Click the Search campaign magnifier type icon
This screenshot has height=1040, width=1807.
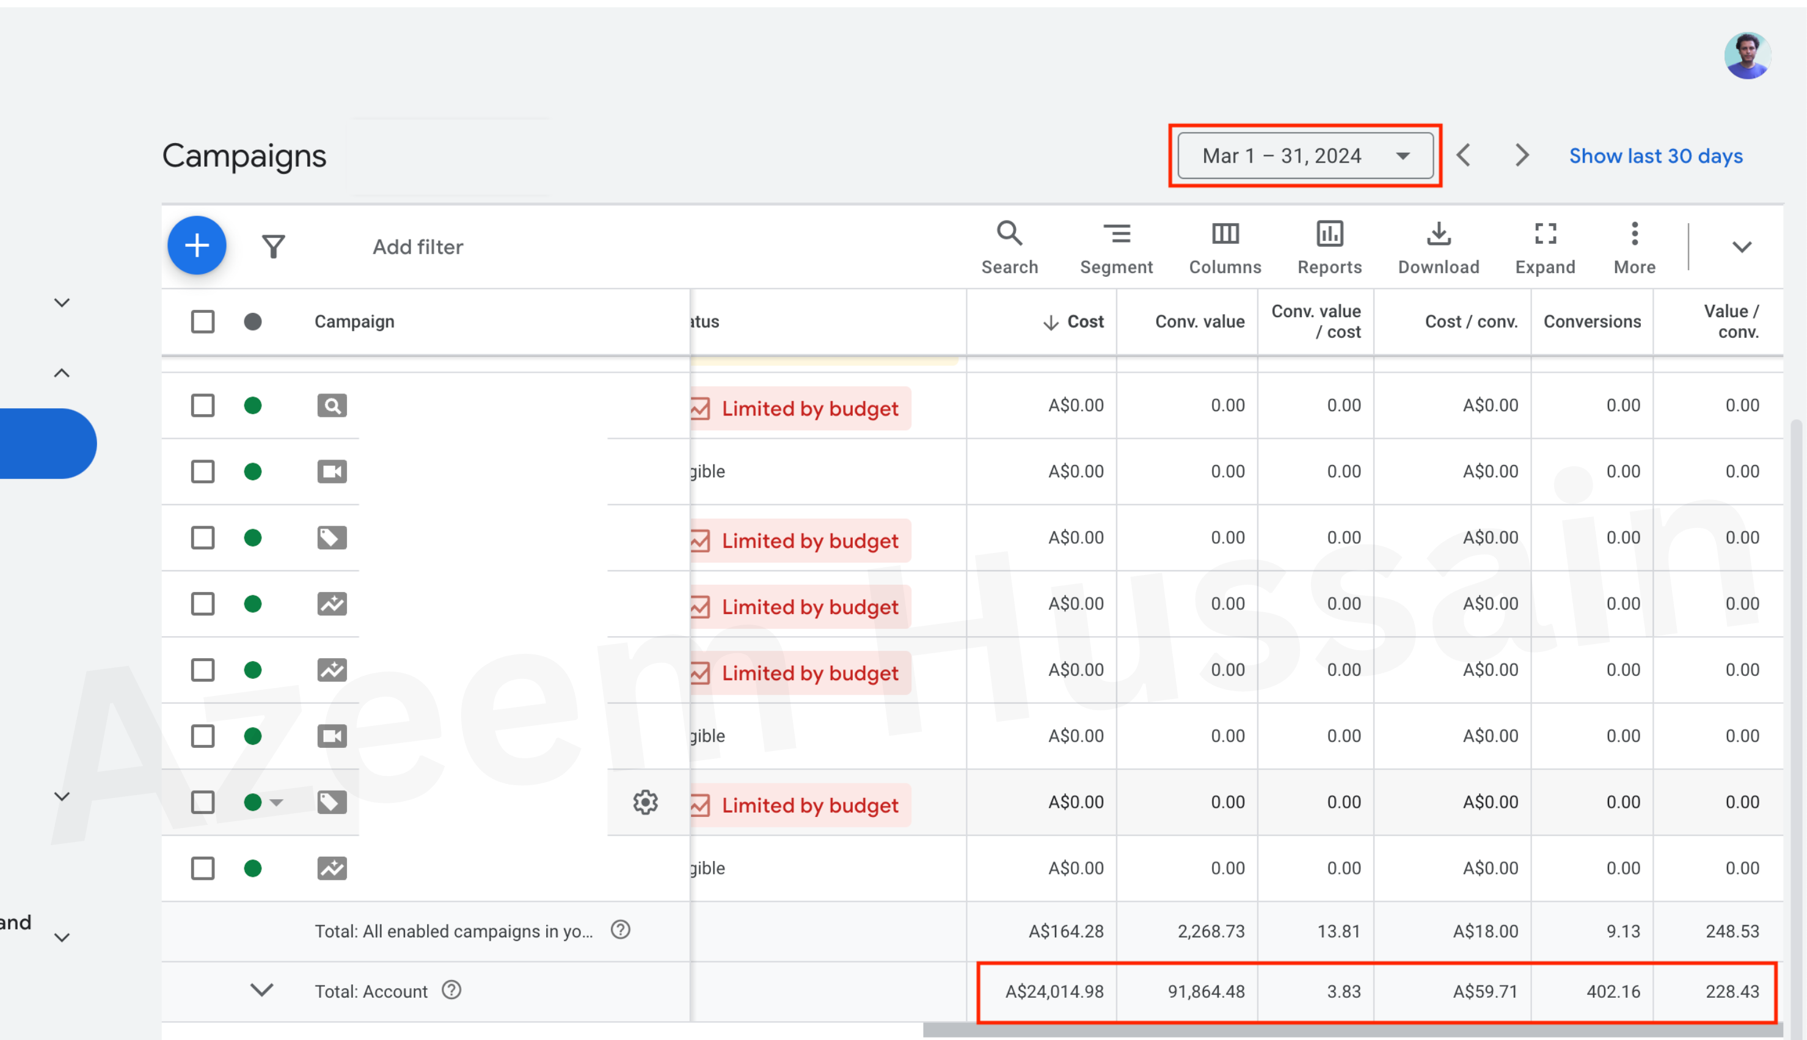[332, 406]
